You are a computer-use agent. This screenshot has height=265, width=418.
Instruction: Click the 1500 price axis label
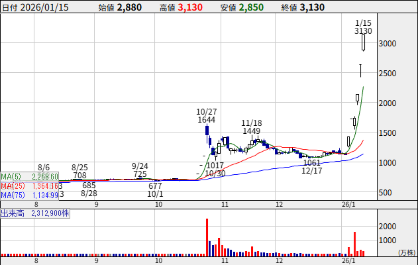click(x=388, y=133)
